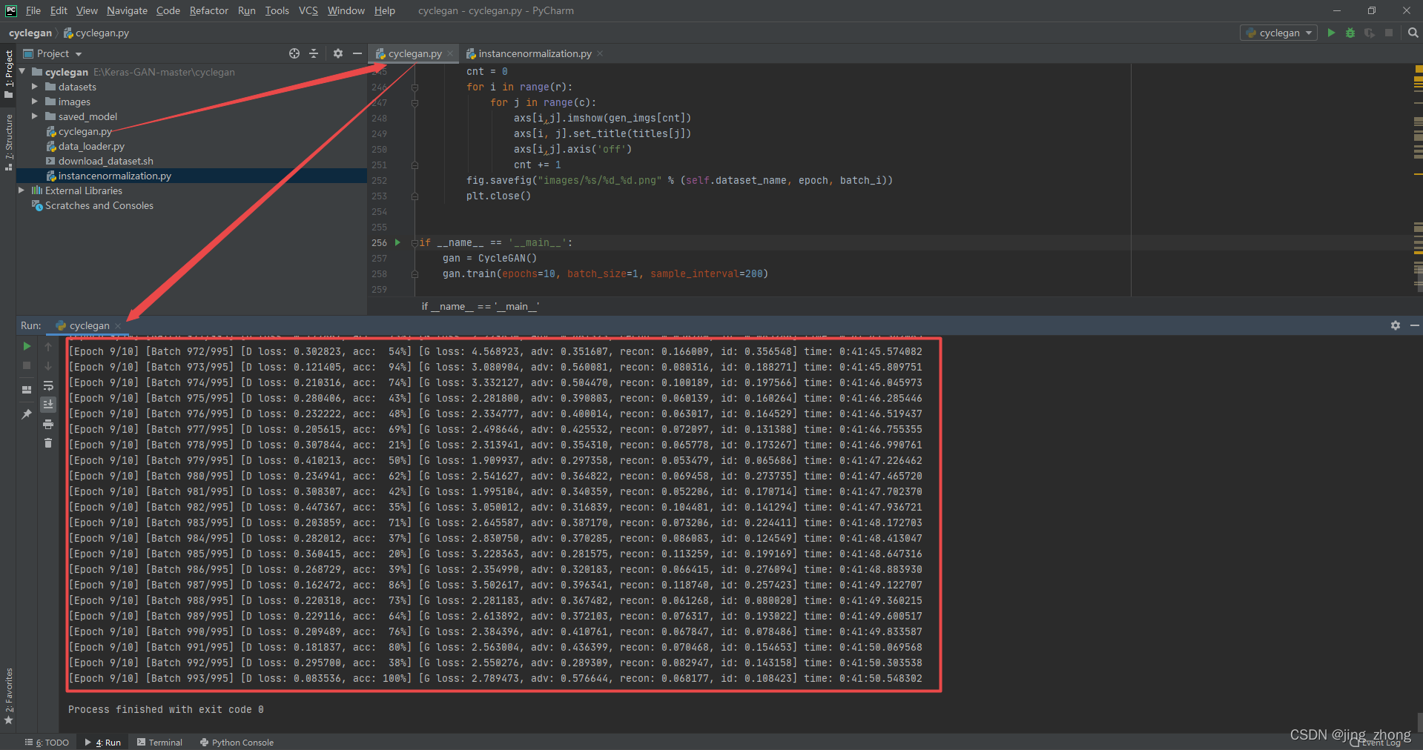Open Project panel settings gear
Viewport: 1423px width, 750px height.
[338, 53]
